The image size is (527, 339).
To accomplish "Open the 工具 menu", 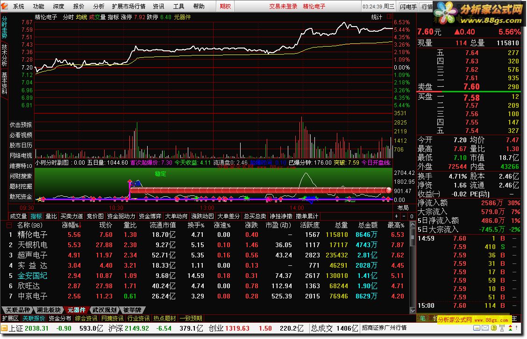I will (x=178, y=7).
